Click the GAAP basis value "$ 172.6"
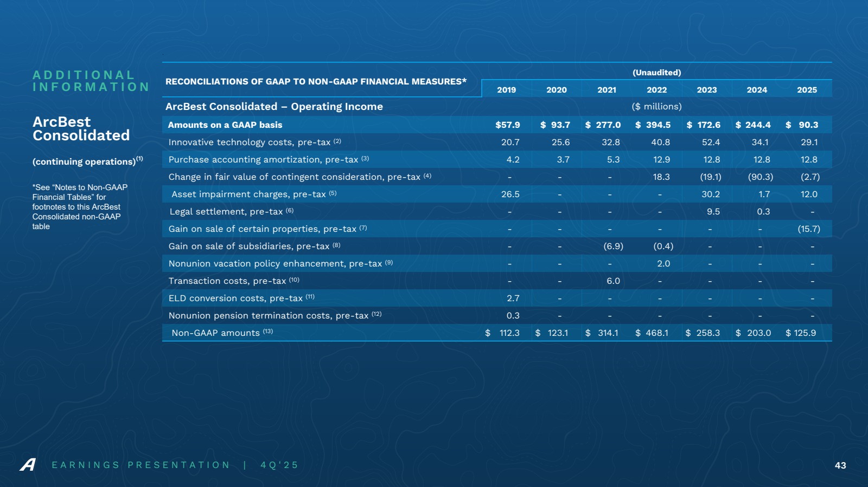 point(704,125)
